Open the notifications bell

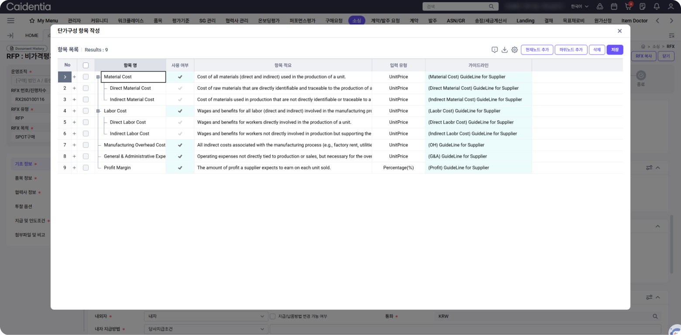click(657, 7)
